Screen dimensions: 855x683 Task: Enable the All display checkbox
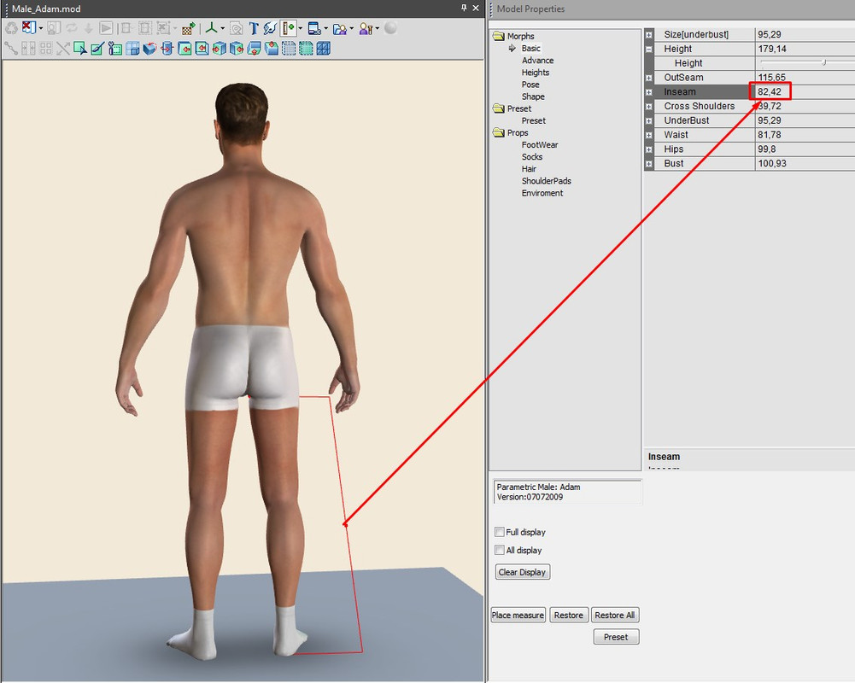click(500, 550)
